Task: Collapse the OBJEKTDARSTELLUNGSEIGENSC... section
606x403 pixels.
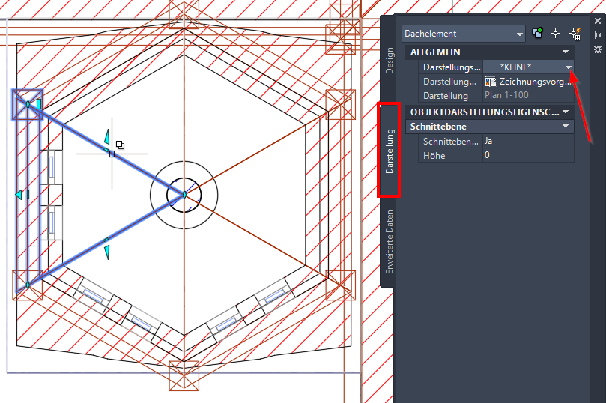Action: tap(566, 112)
